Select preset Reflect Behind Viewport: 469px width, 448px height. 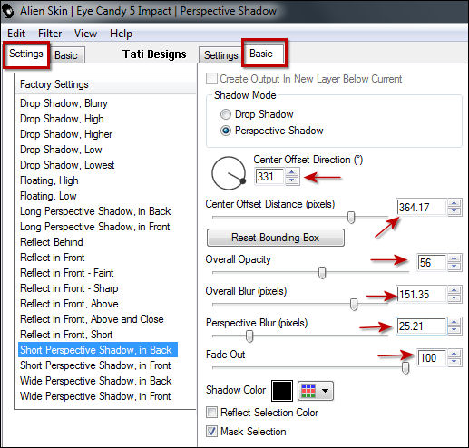coord(52,242)
